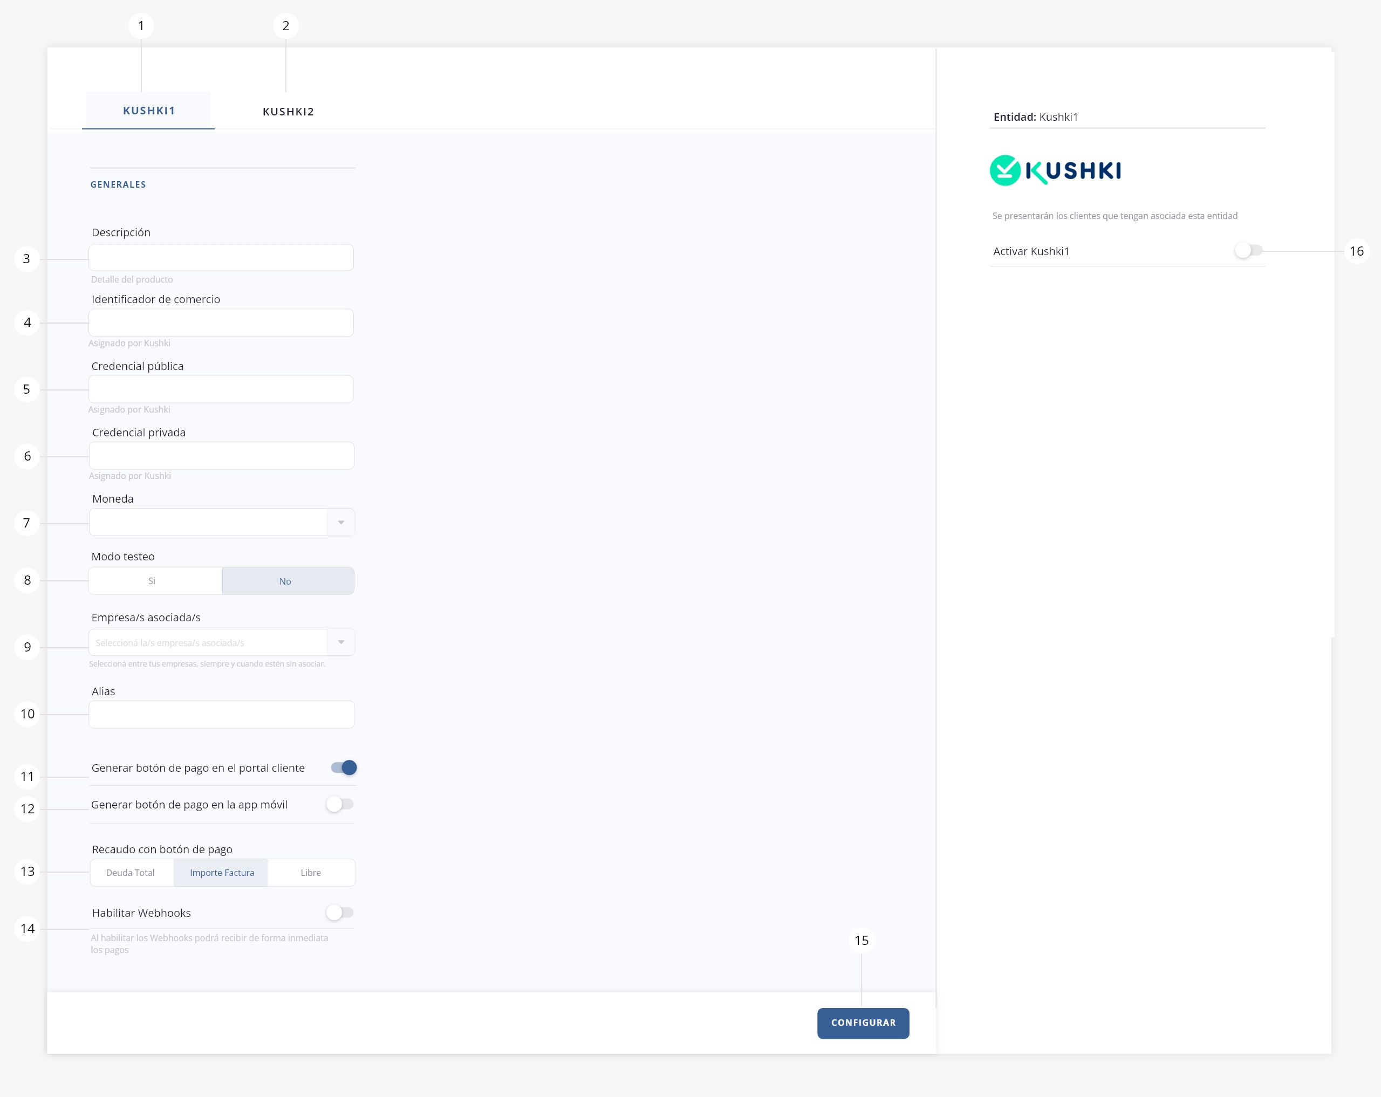This screenshot has width=1381, height=1097.
Task: Click the Seleccioná la/s empresa/s asociada/s box
Action: [x=222, y=642]
